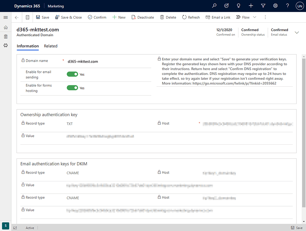Open record in new window icon
This screenshot has width=306, height=231.
[x=15, y=228]
